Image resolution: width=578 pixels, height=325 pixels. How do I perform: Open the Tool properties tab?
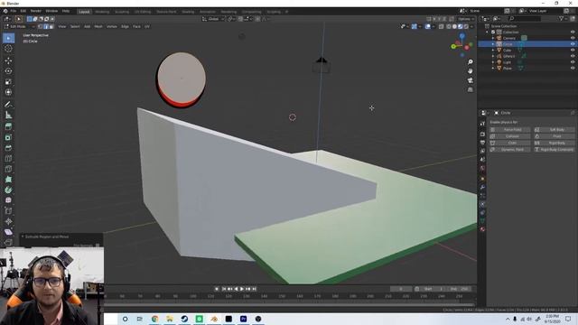pyautogui.click(x=482, y=124)
